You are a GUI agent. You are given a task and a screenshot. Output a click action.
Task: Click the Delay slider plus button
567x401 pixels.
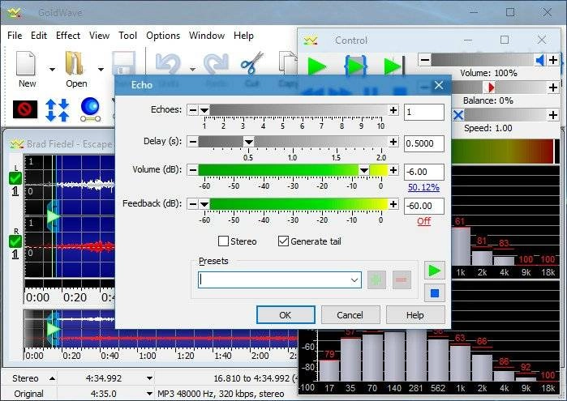393,142
